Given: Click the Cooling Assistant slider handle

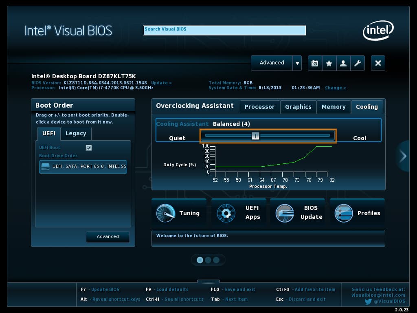Looking at the screenshot, I should click(x=255, y=136).
